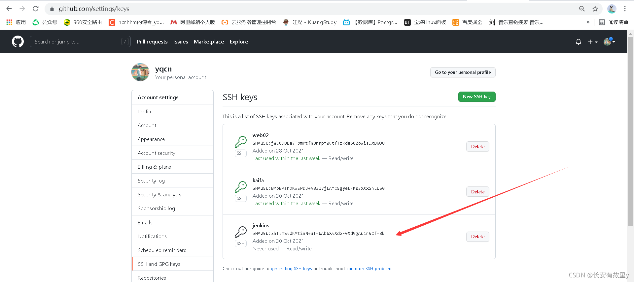Delete the web02 SSH key

click(x=478, y=147)
